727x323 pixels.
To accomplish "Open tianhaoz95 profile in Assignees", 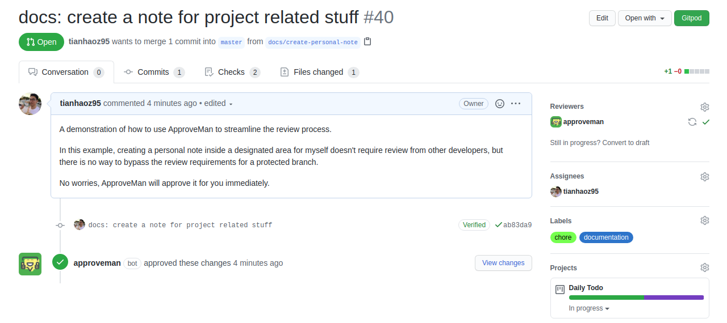I will [581, 192].
